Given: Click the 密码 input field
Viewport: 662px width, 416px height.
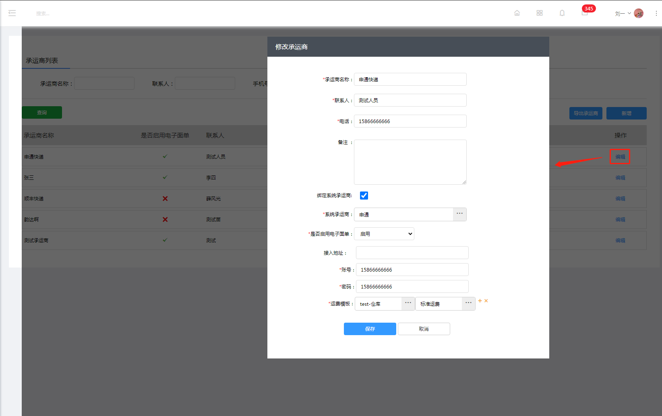Looking at the screenshot, I should tap(412, 286).
